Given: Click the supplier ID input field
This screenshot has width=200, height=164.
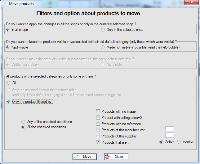Looking at the screenshot, I should (x=170, y=135).
